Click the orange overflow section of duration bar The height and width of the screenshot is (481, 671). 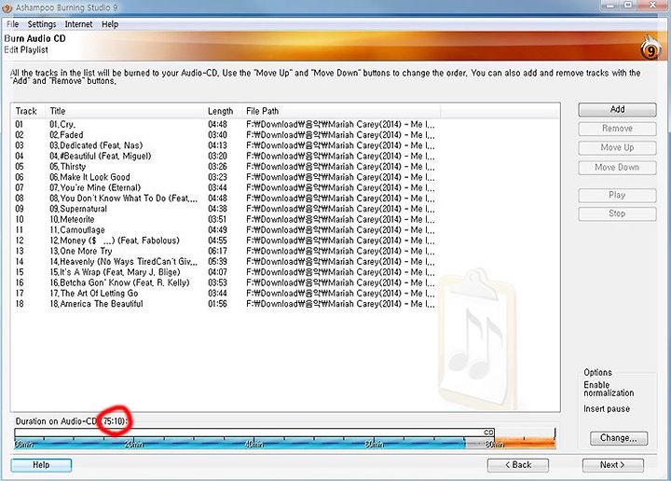click(525, 444)
